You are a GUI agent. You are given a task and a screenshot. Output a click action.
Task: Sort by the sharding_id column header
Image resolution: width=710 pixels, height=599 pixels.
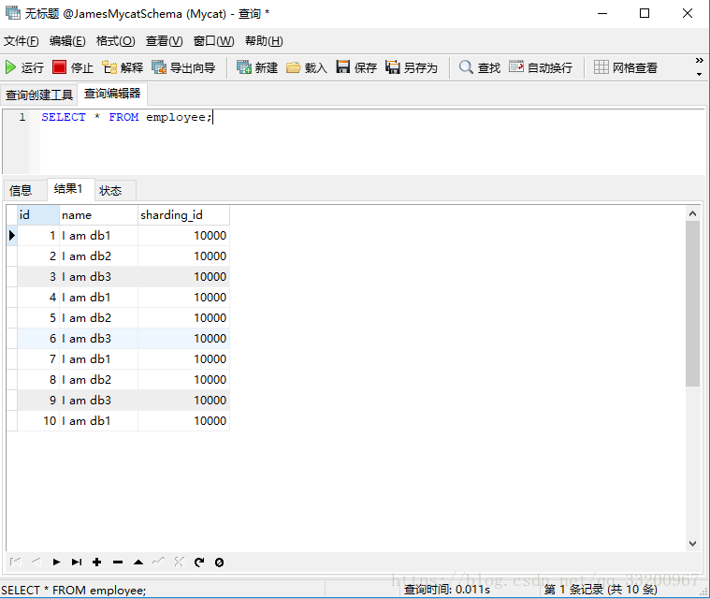click(182, 215)
